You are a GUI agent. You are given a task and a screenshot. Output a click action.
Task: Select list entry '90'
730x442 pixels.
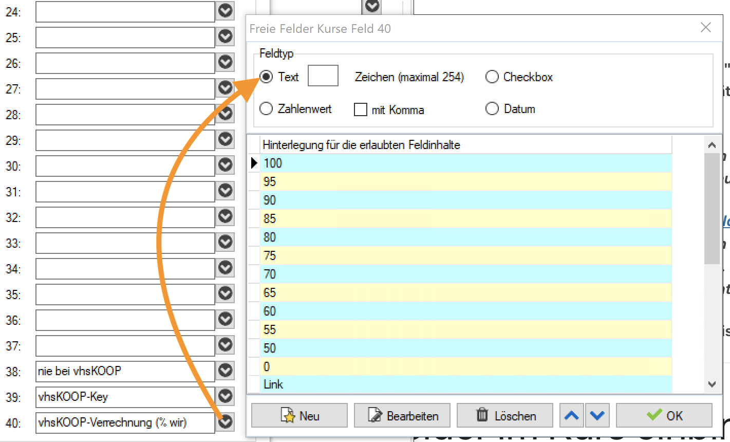coord(466,200)
